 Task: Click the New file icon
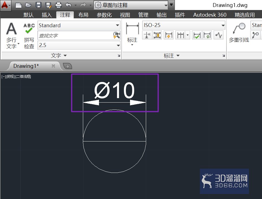coord(18,5)
